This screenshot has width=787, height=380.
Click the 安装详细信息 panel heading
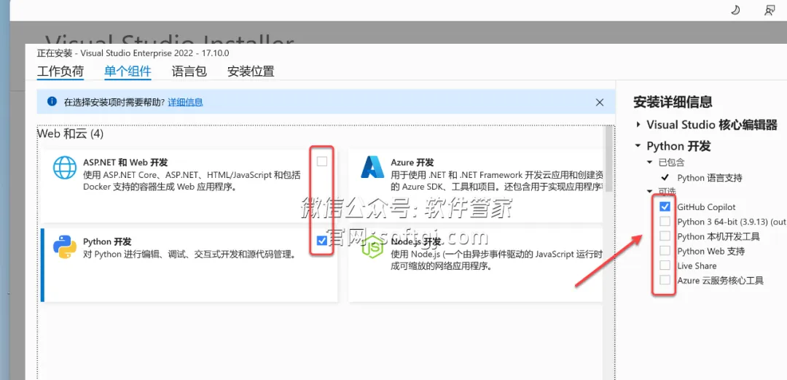pyautogui.click(x=673, y=102)
